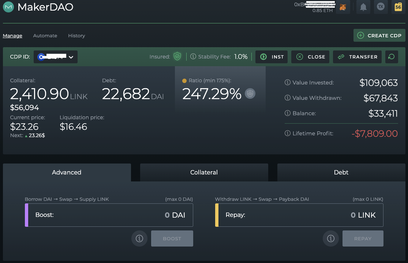The width and height of the screenshot is (408, 263).
Task: Click the info icon next to Boost button
Action: click(139, 238)
